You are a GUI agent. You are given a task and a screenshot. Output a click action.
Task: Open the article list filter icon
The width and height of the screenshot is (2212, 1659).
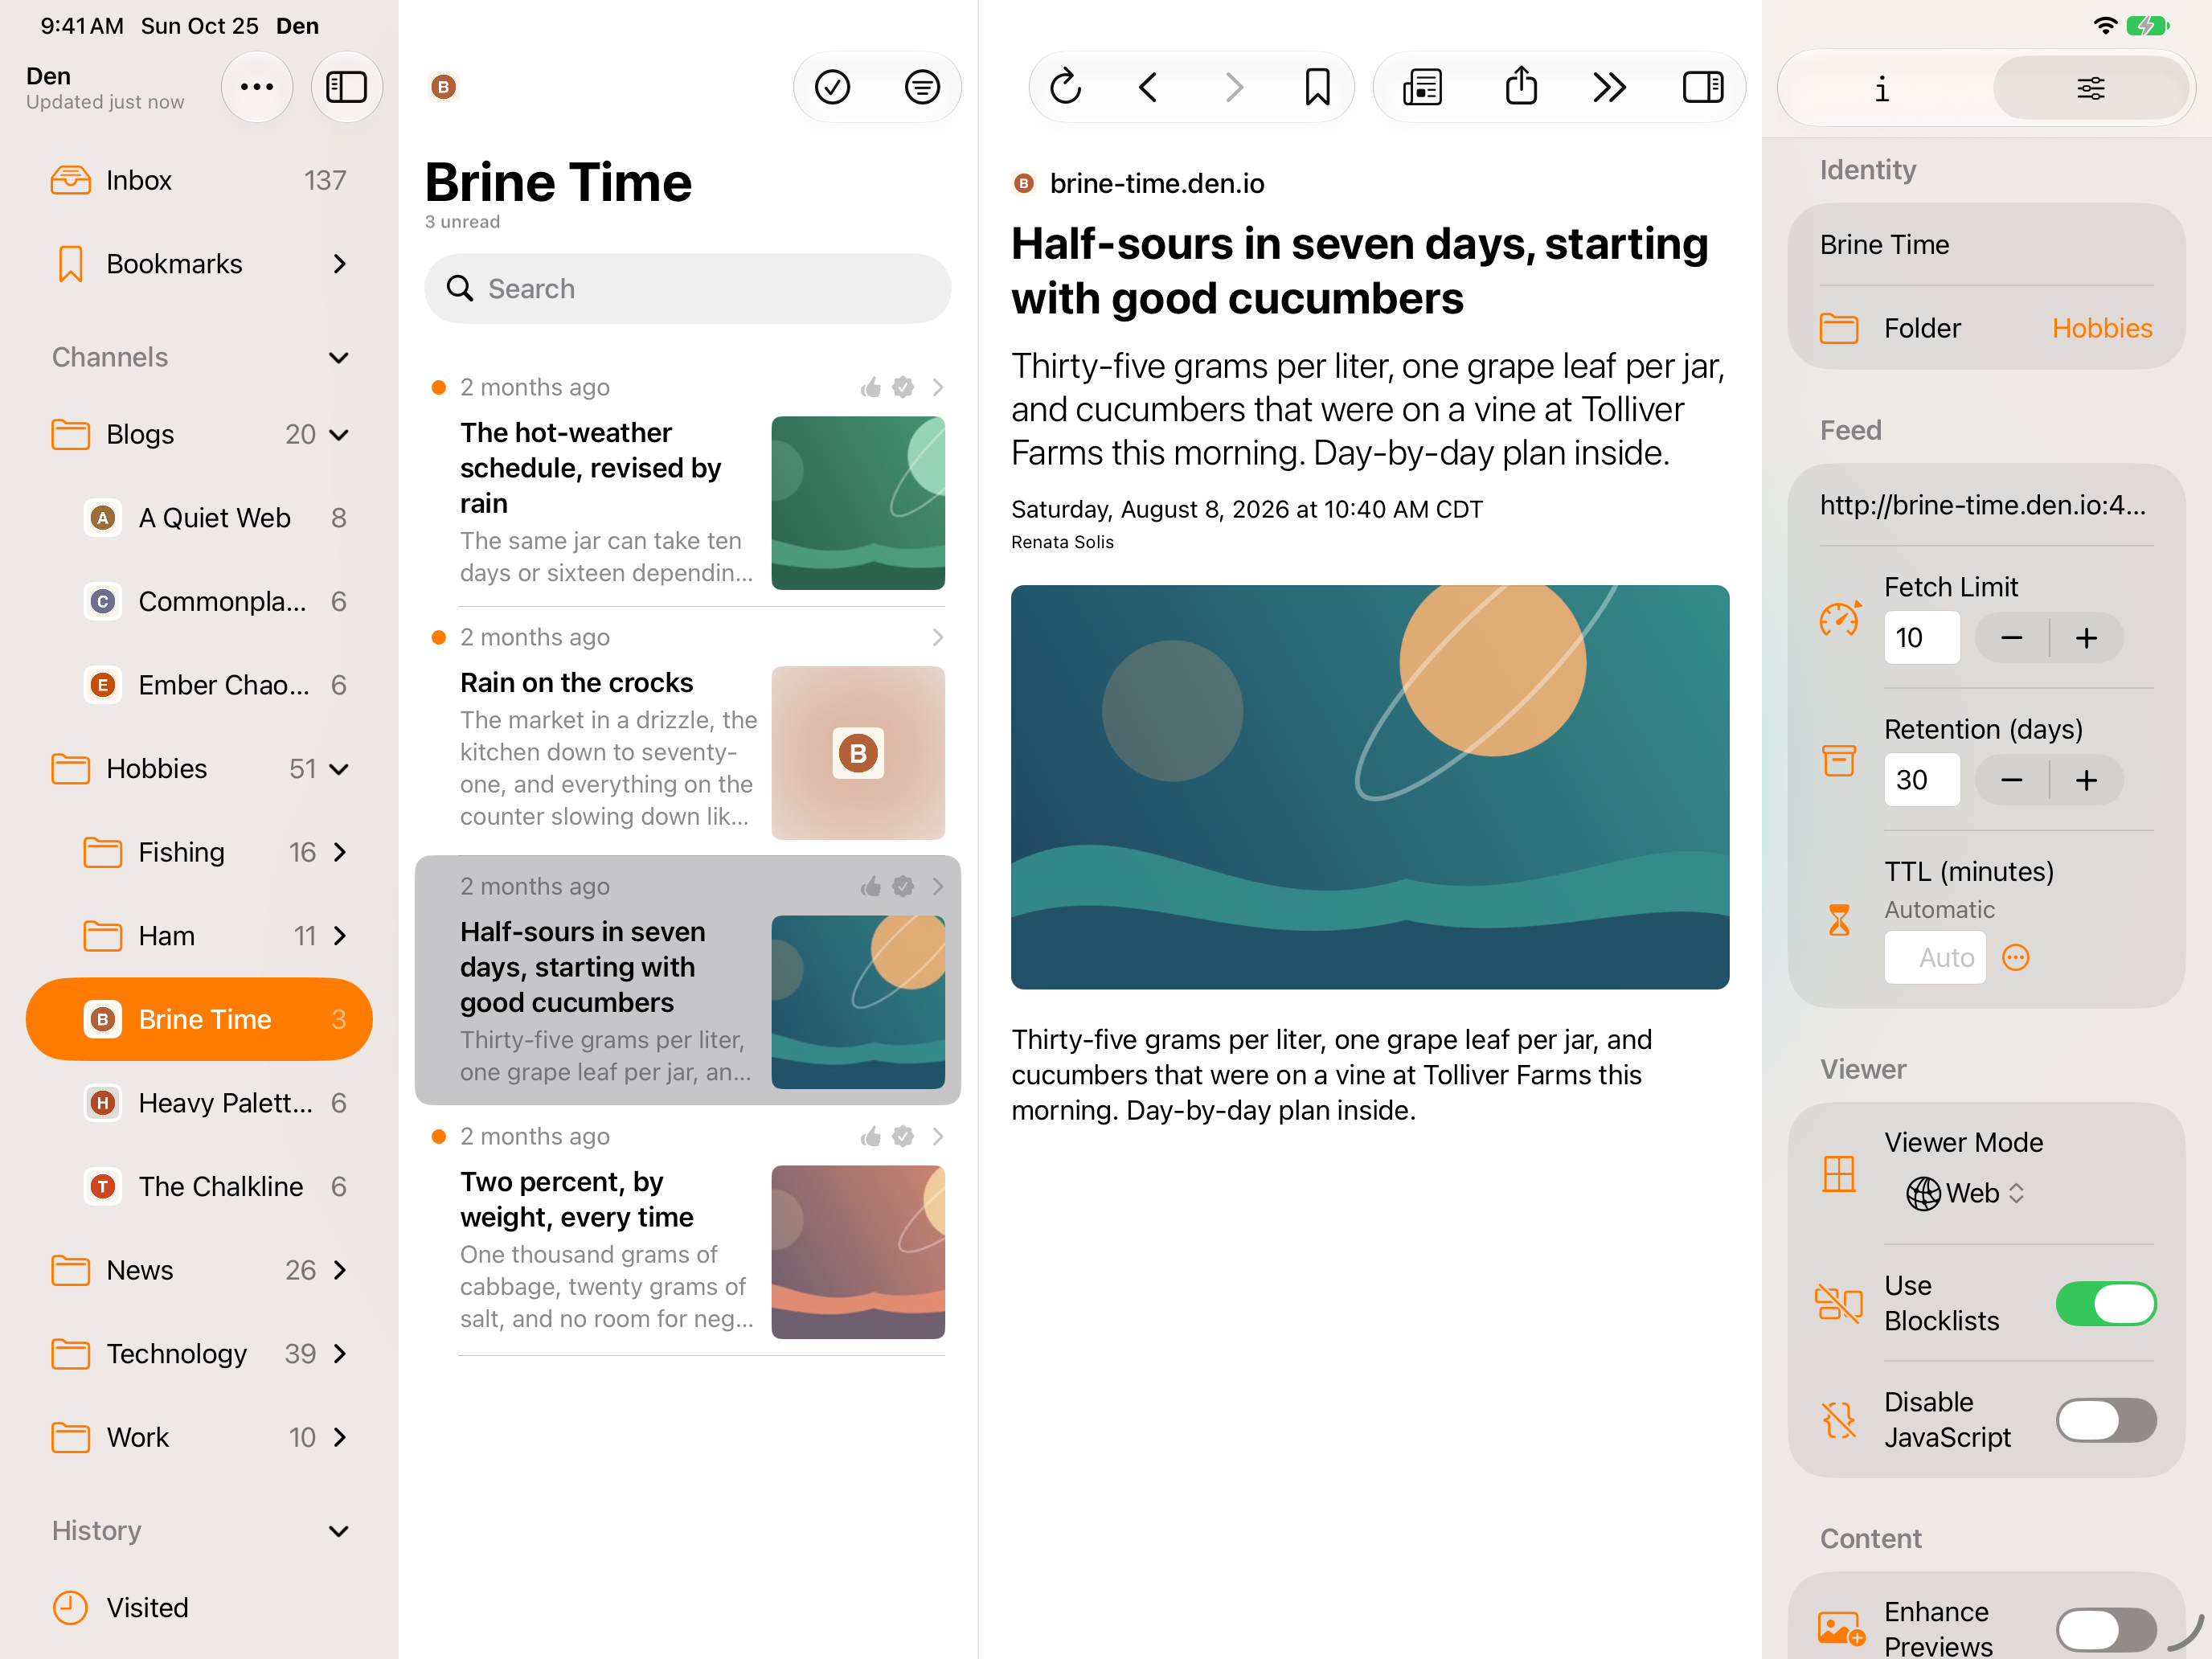click(922, 87)
